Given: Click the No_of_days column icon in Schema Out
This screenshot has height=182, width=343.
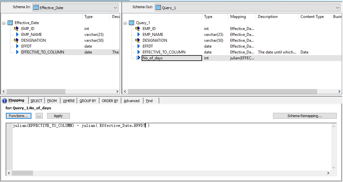Looking at the screenshot, I should [x=138, y=58].
